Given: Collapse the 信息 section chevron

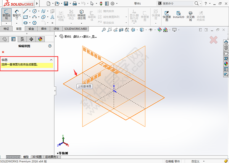Looking at the screenshot, I should (51, 60).
